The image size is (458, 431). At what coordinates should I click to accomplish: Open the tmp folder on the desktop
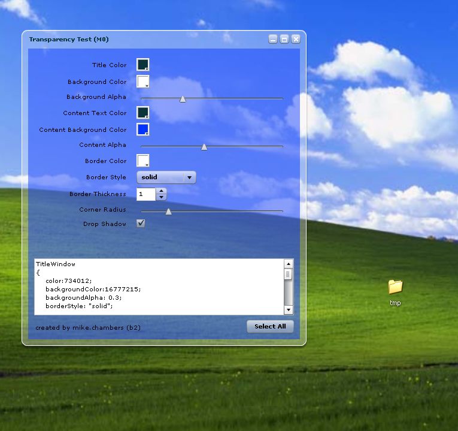click(x=395, y=287)
